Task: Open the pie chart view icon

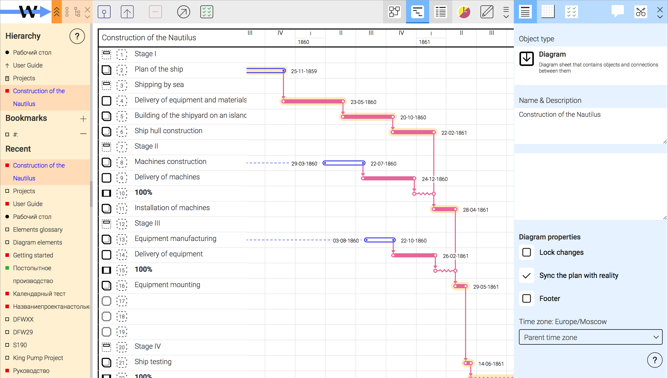Action: pyautogui.click(x=464, y=12)
